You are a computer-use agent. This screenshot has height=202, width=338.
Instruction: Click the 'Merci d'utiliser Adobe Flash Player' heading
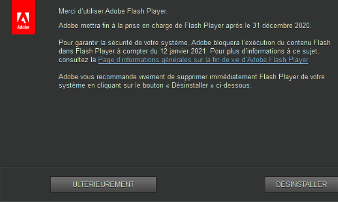(113, 11)
